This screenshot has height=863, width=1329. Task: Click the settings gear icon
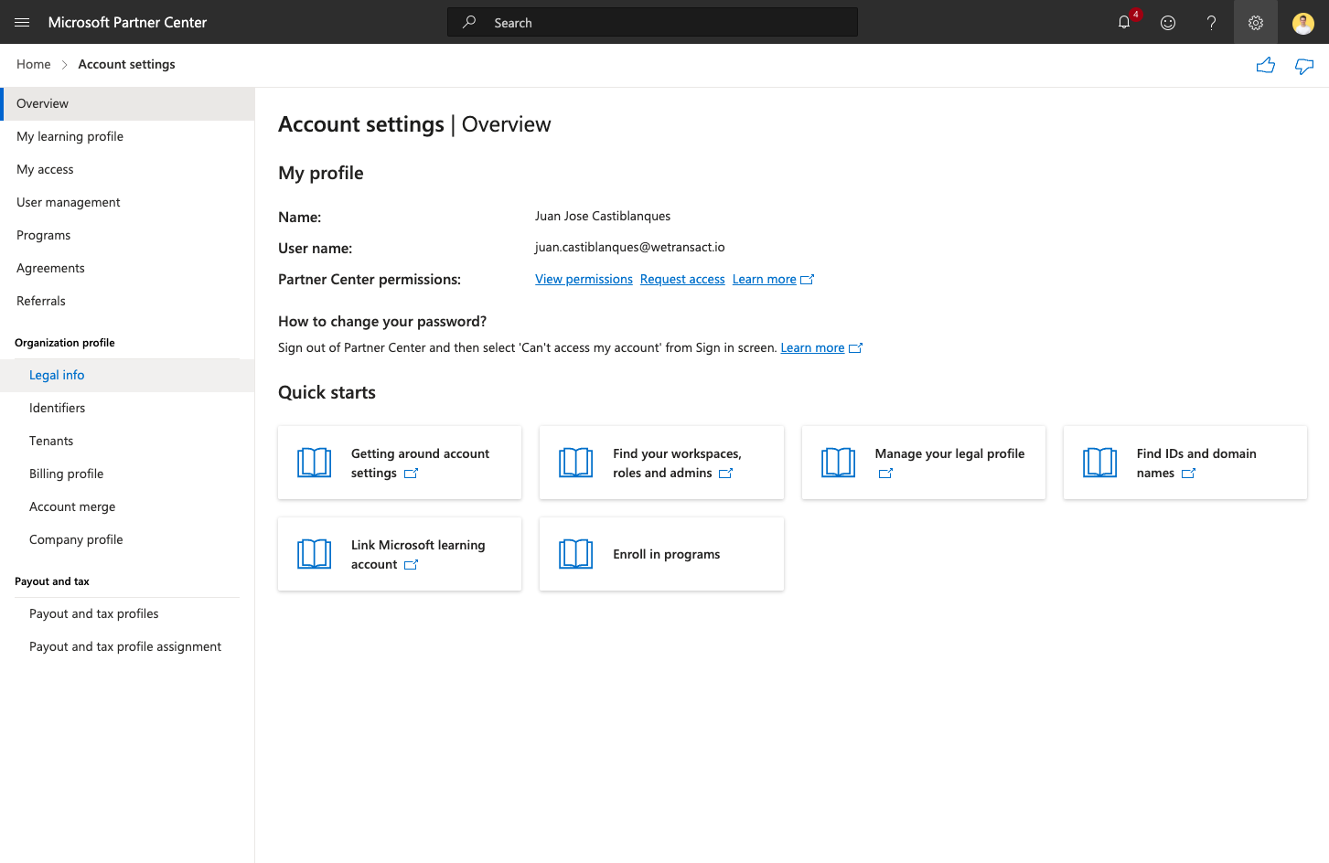1256,22
